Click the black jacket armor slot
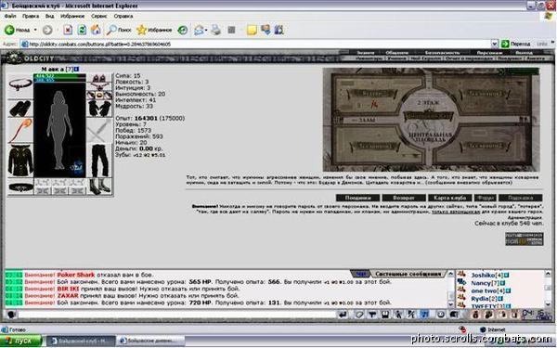Screen dimensions: 557x348 pyautogui.click(x=20, y=161)
